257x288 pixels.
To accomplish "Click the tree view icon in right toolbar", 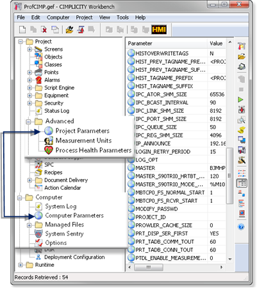I will (242, 203).
